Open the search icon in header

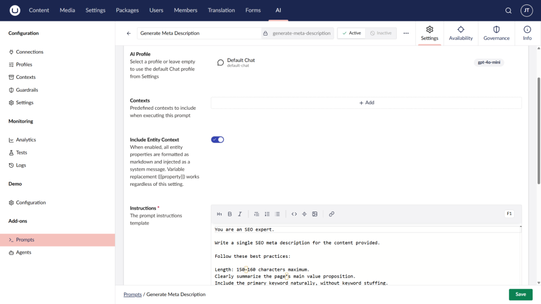point(508,11)
